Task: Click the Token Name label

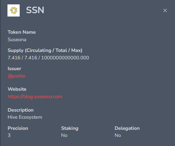Action: click(22, 32)
